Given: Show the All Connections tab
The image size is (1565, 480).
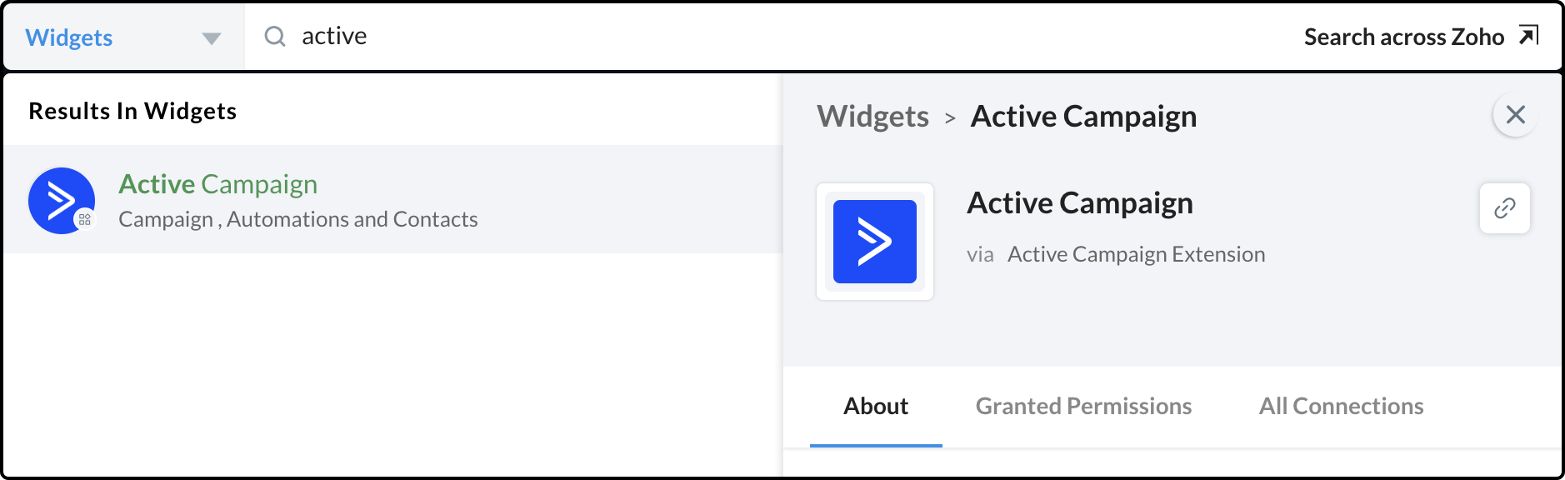Looking at the screenshot, I should pyautogui.click(x=1341, y=406).
